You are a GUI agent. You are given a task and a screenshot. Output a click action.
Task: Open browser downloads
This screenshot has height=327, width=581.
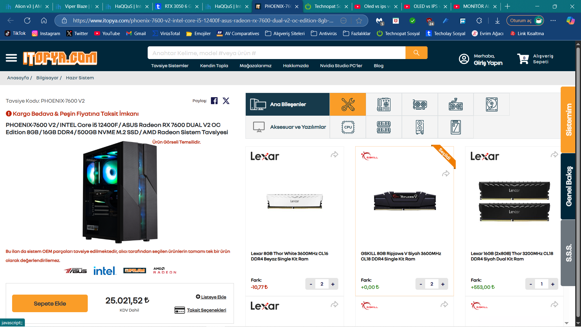497,21
